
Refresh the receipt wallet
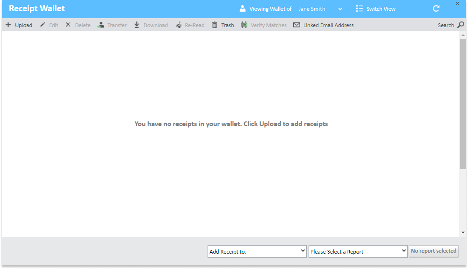point(436,9)
